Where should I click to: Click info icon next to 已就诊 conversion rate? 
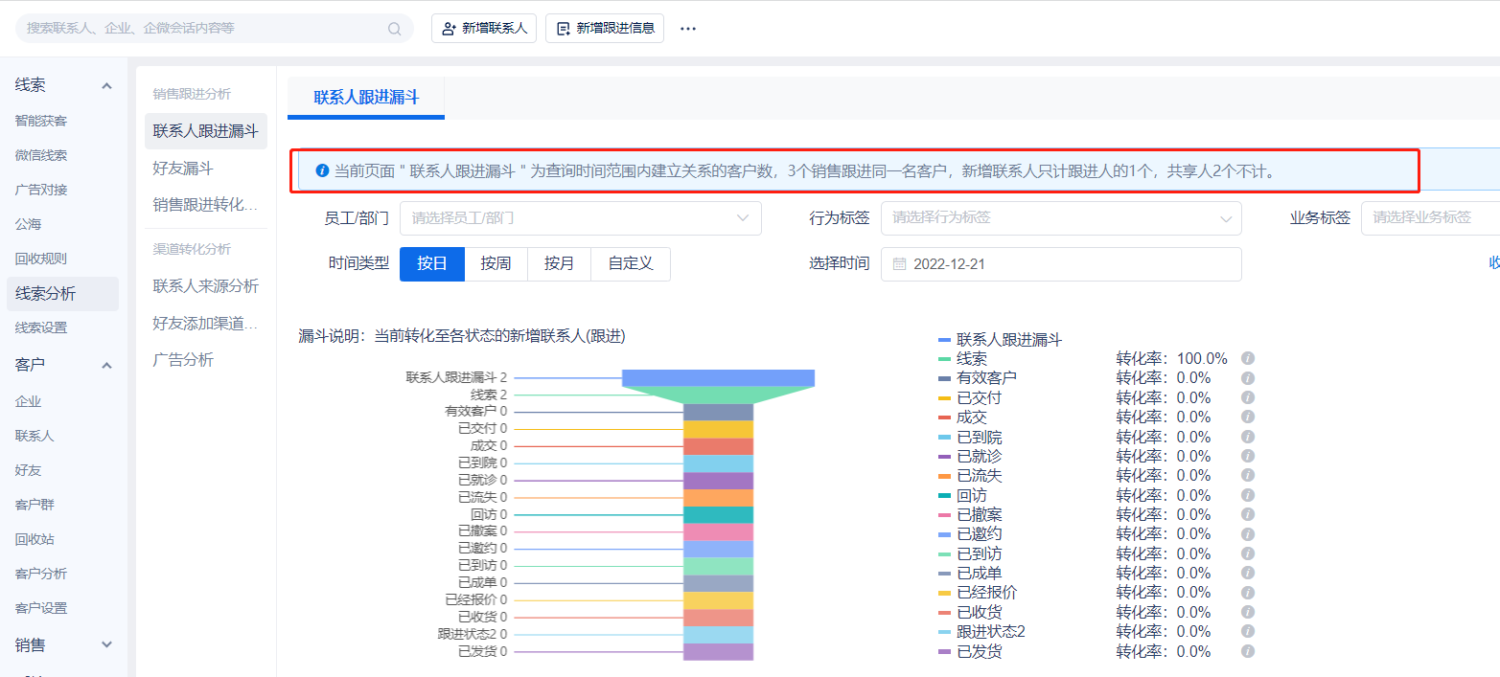pyautogui.click(x=1248, y=456)
